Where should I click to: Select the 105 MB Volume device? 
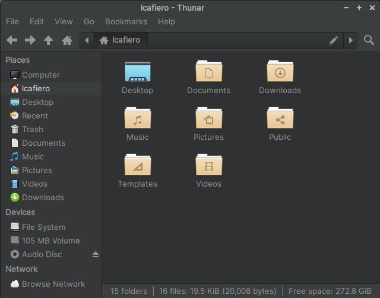point(50,241)
